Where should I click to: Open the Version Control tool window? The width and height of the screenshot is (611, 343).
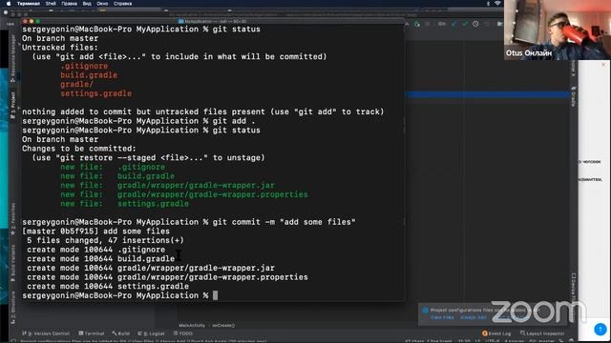[x=46, y=333]
